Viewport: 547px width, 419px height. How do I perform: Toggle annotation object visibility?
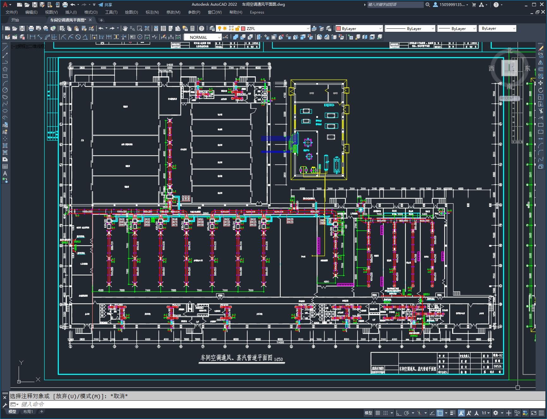[461, 413]
